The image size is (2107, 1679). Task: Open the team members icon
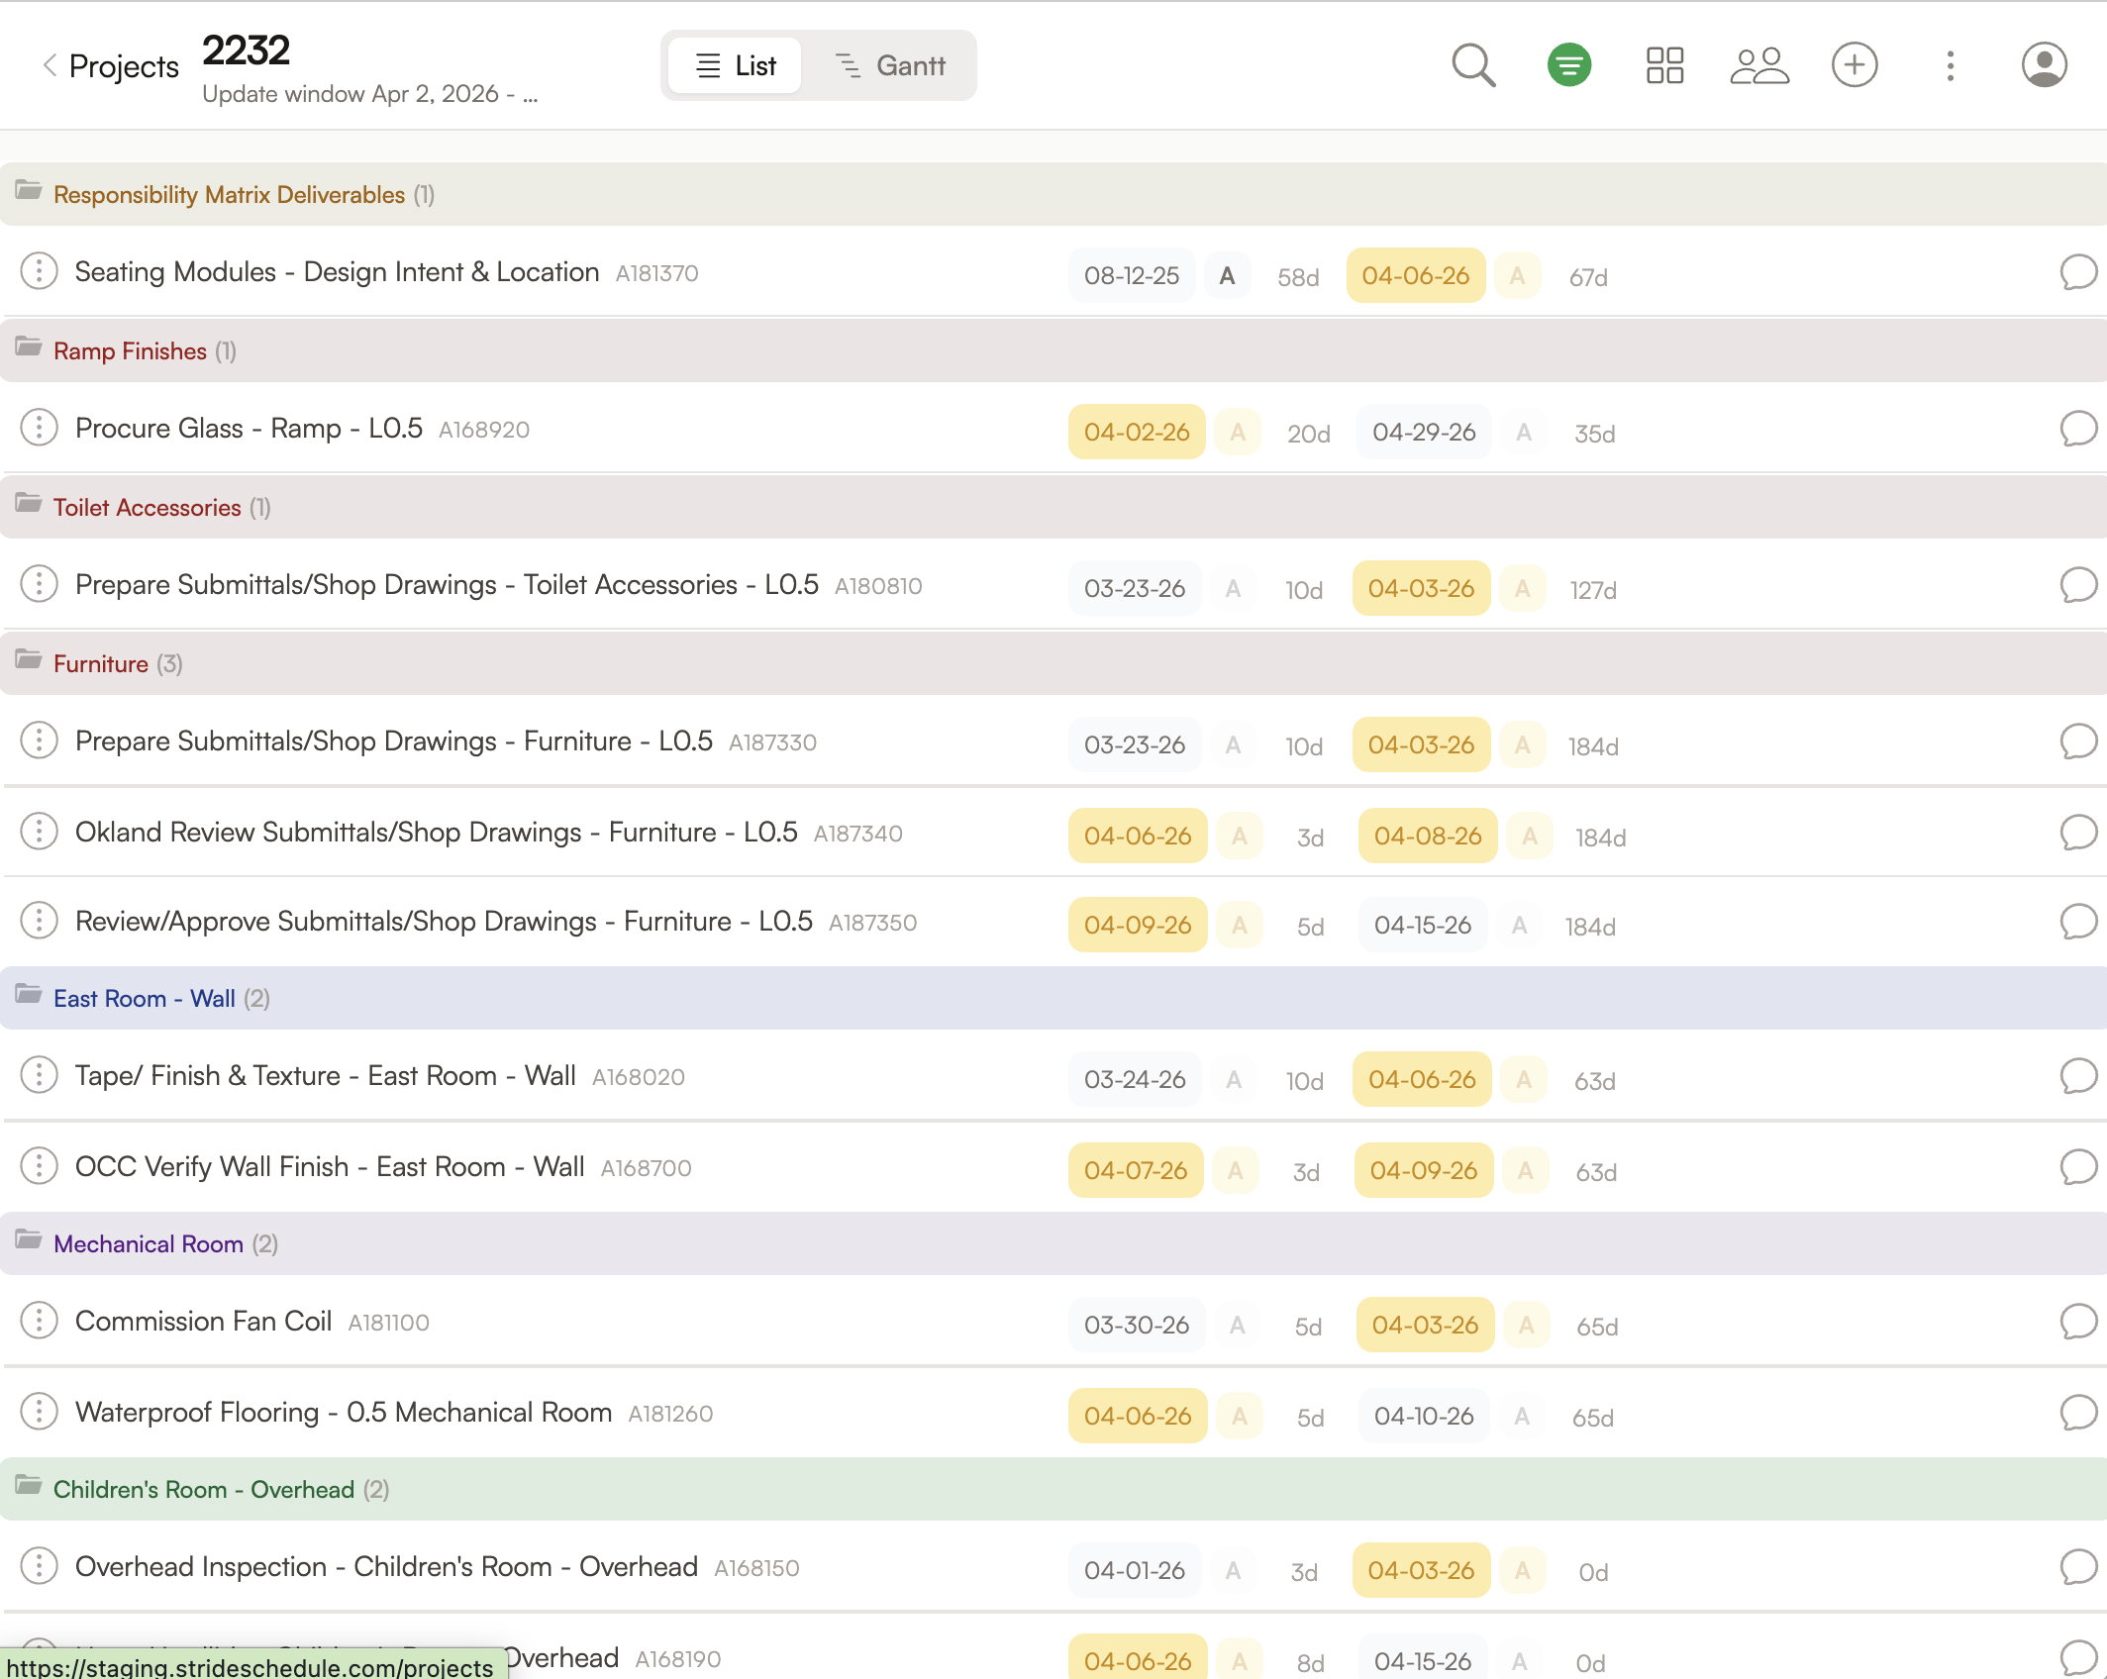1759,66
